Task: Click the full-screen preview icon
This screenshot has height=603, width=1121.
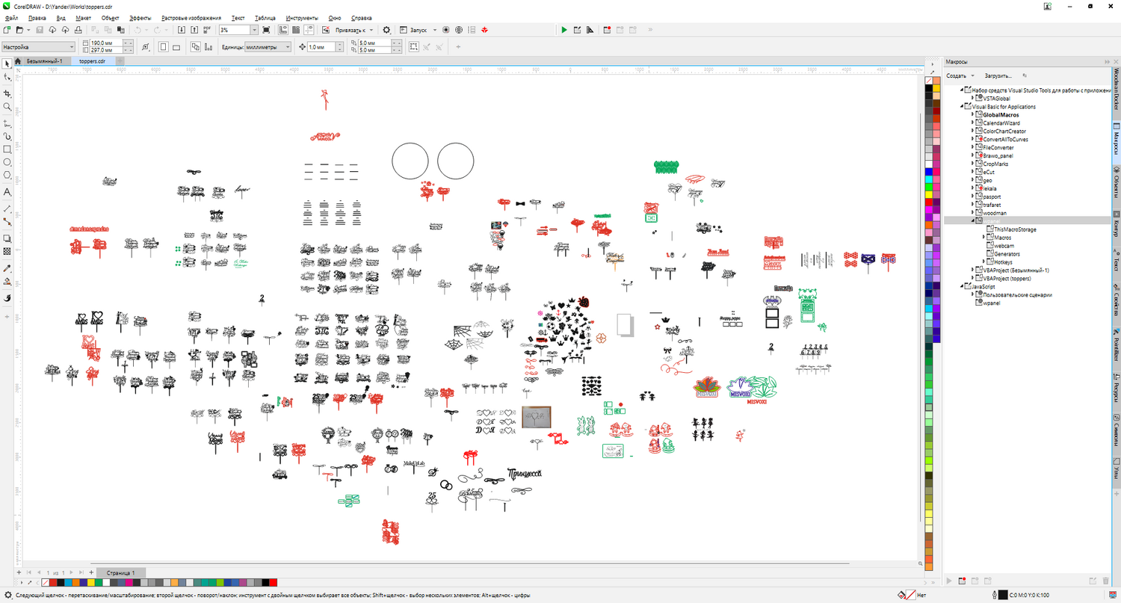Action: pyautogui.click(x=267, y=30)
